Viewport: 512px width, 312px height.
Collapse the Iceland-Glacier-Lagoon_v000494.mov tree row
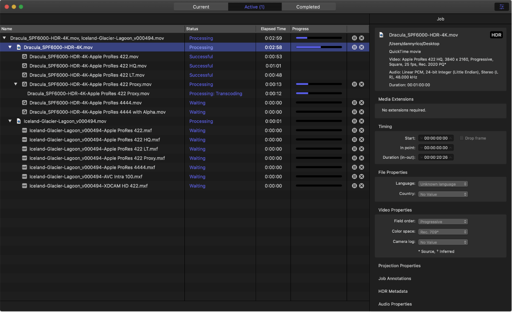point(10,121)
